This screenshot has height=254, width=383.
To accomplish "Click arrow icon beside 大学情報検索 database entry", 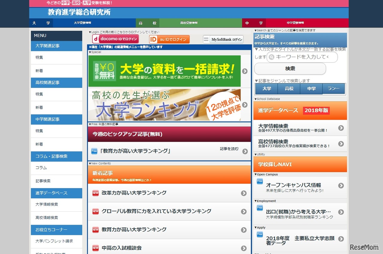I will click(x=341, y=128).
